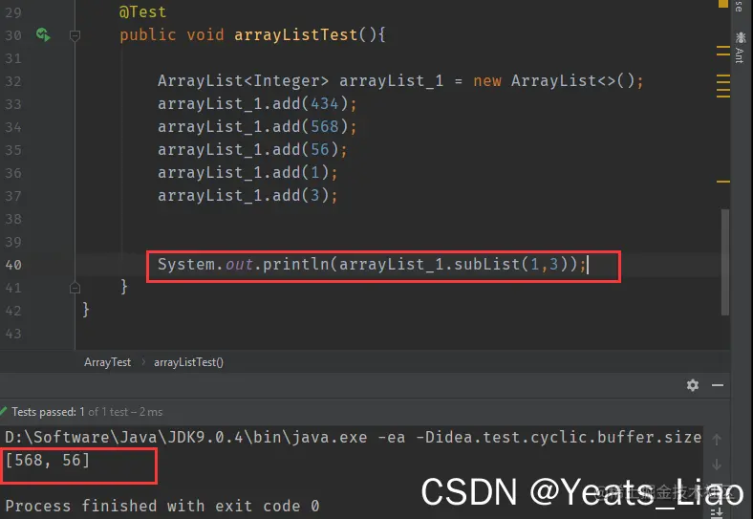Click the 'new ArrayList<>()' expression

tap(553, 80)
